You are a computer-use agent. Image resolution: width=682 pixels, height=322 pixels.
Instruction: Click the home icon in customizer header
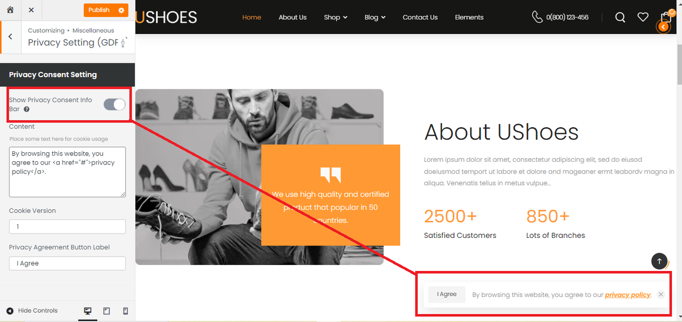point(10,10)
